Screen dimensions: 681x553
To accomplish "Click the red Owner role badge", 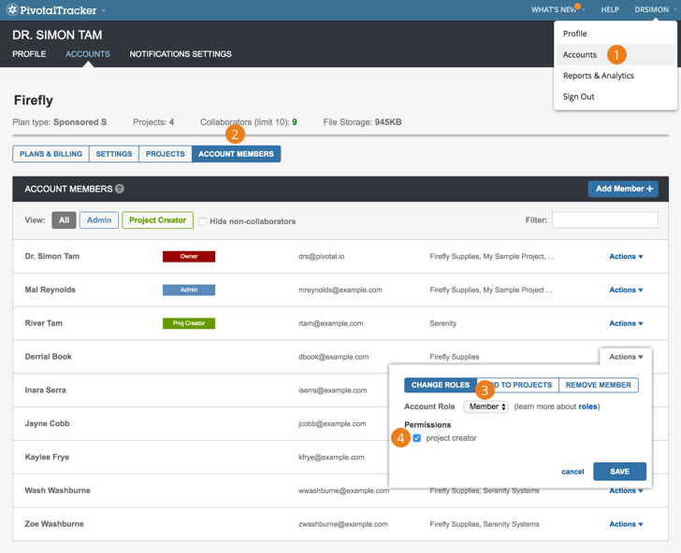I will [x=189, y=256].
